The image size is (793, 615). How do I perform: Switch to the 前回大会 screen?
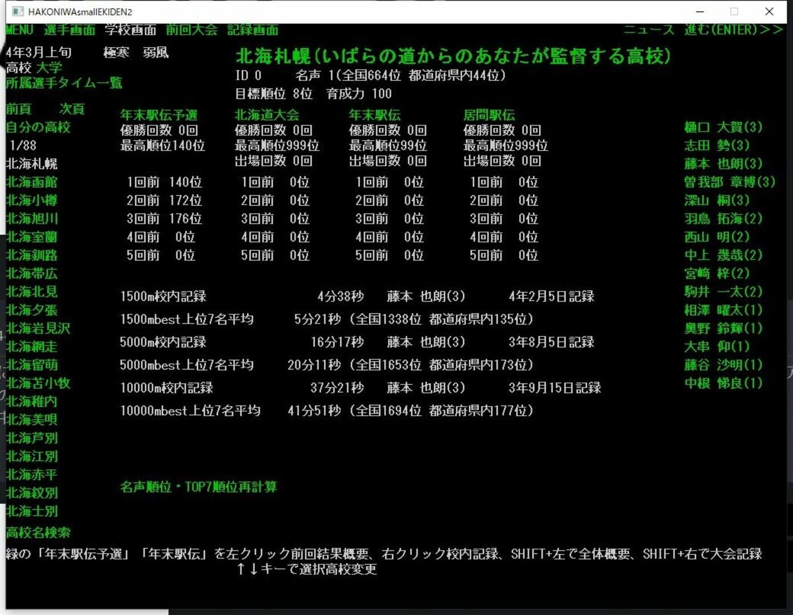pyautogui.click(x=192, y=30)
